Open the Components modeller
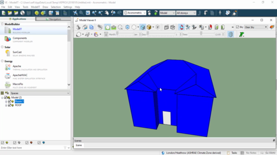The image size is (277, 155). [x=34, y=39]
